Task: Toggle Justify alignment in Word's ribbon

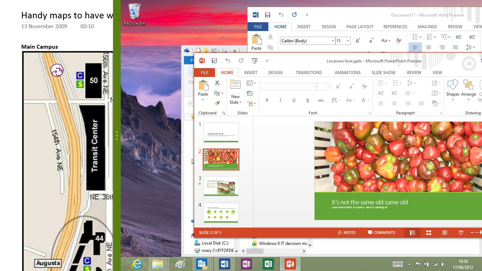Action: tap(456, 47)
